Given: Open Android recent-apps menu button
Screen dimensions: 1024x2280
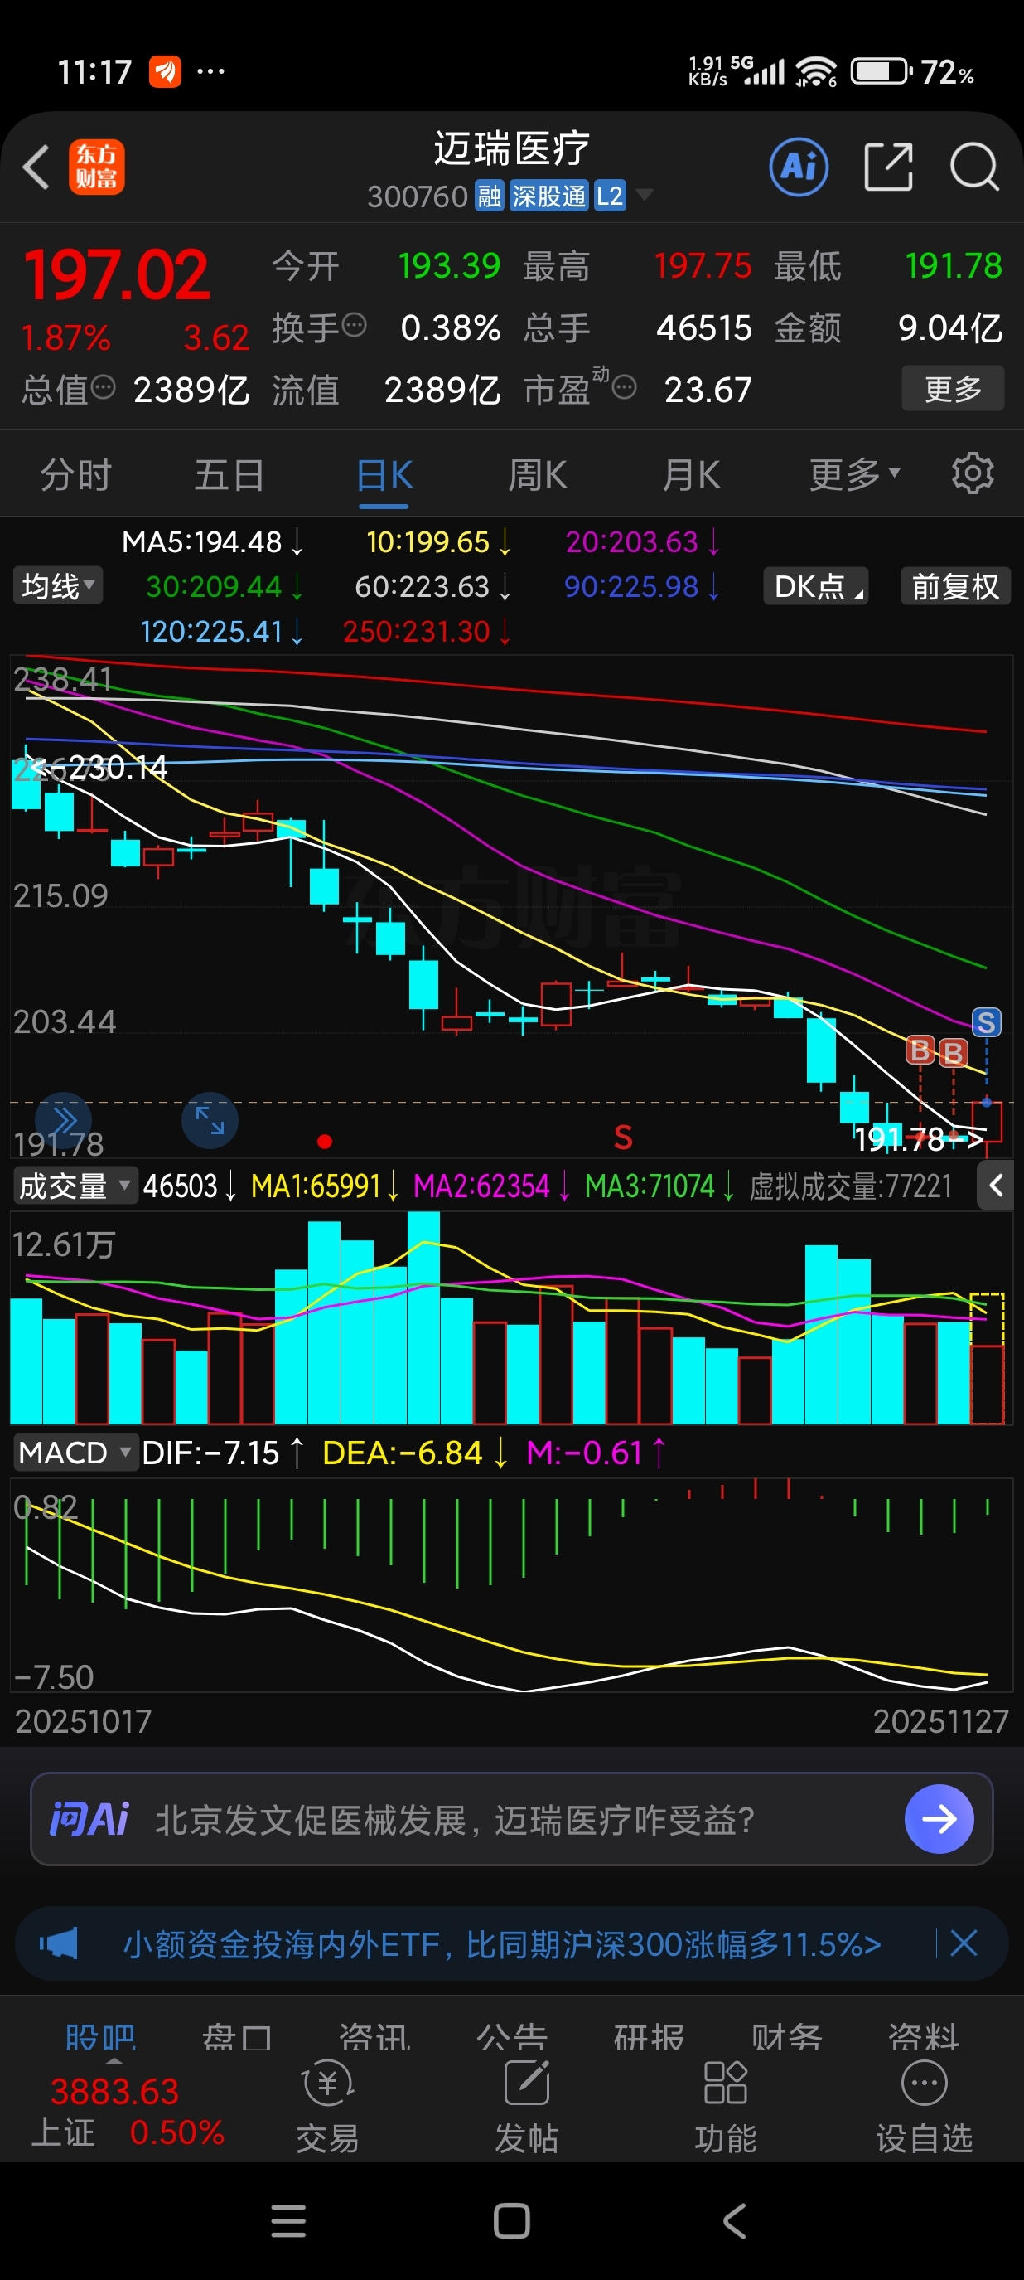Looking at the screenshot, I should point(288,2220).
